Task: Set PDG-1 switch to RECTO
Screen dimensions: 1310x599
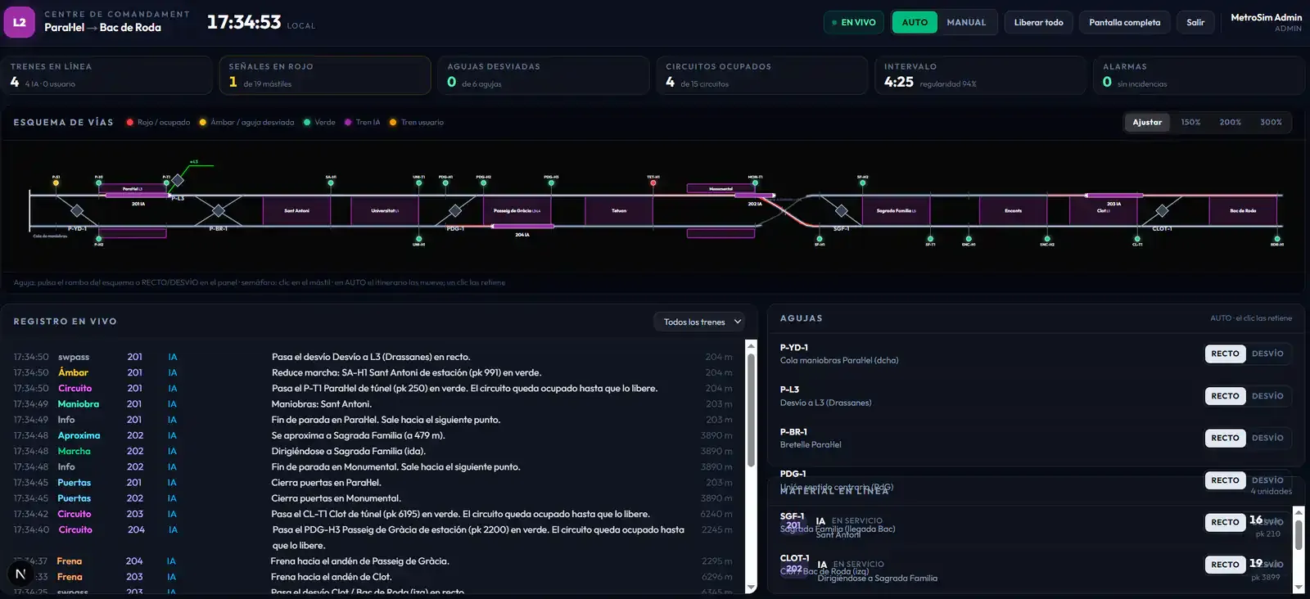Action: 1225,480
